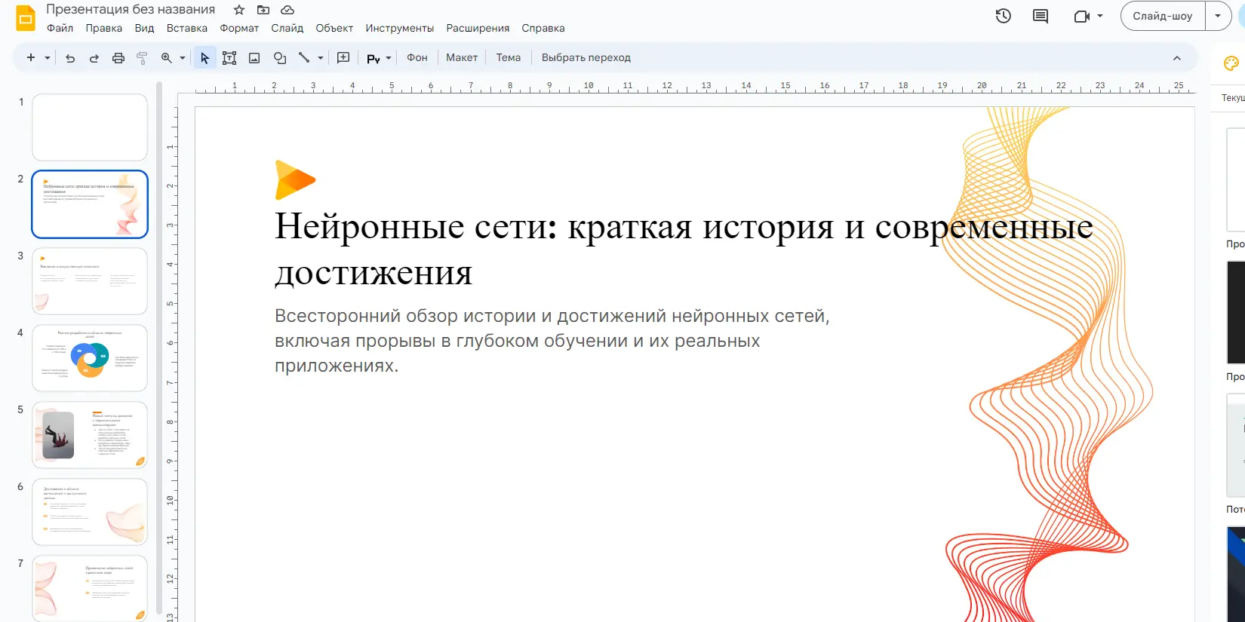Image resolution: width=1245 pixels, height=622 pixels.
Task: Open the line tool dropdown arrow
Action: pyautogui.click(x=321, y=58)
